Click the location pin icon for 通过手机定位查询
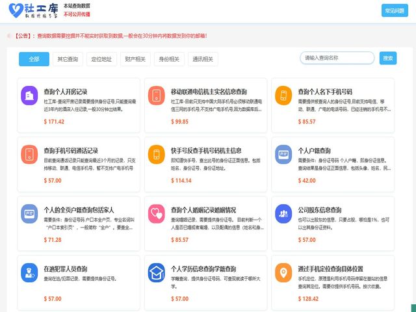This screenshot has height=312, width=416. click(x=283, y=272)
